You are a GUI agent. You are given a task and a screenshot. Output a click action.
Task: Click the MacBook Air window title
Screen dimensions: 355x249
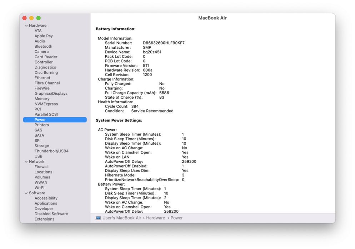(212, 18)
